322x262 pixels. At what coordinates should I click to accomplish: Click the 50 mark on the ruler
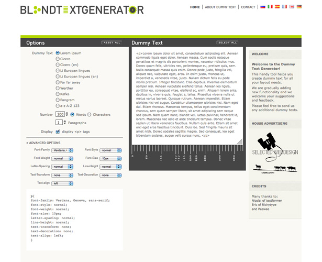147,157
